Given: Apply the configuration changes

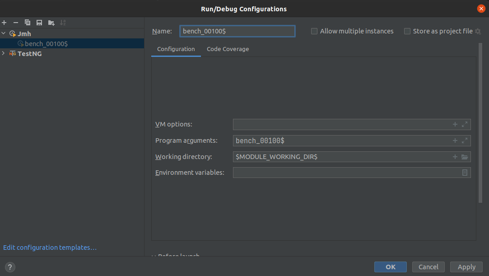Looking at the screenshot, I should point(466,267).
